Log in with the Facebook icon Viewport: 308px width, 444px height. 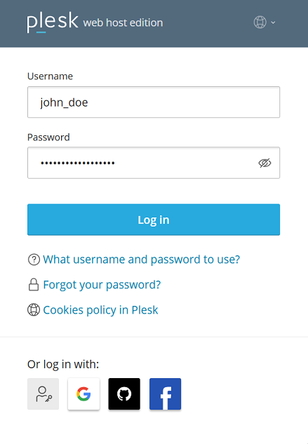[x=165, y=393]
